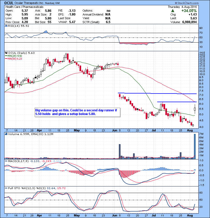The width and height of the screenshot is (210, 218).
Task: Click the tallest 7M volume bar
Action: coord(195,146)
